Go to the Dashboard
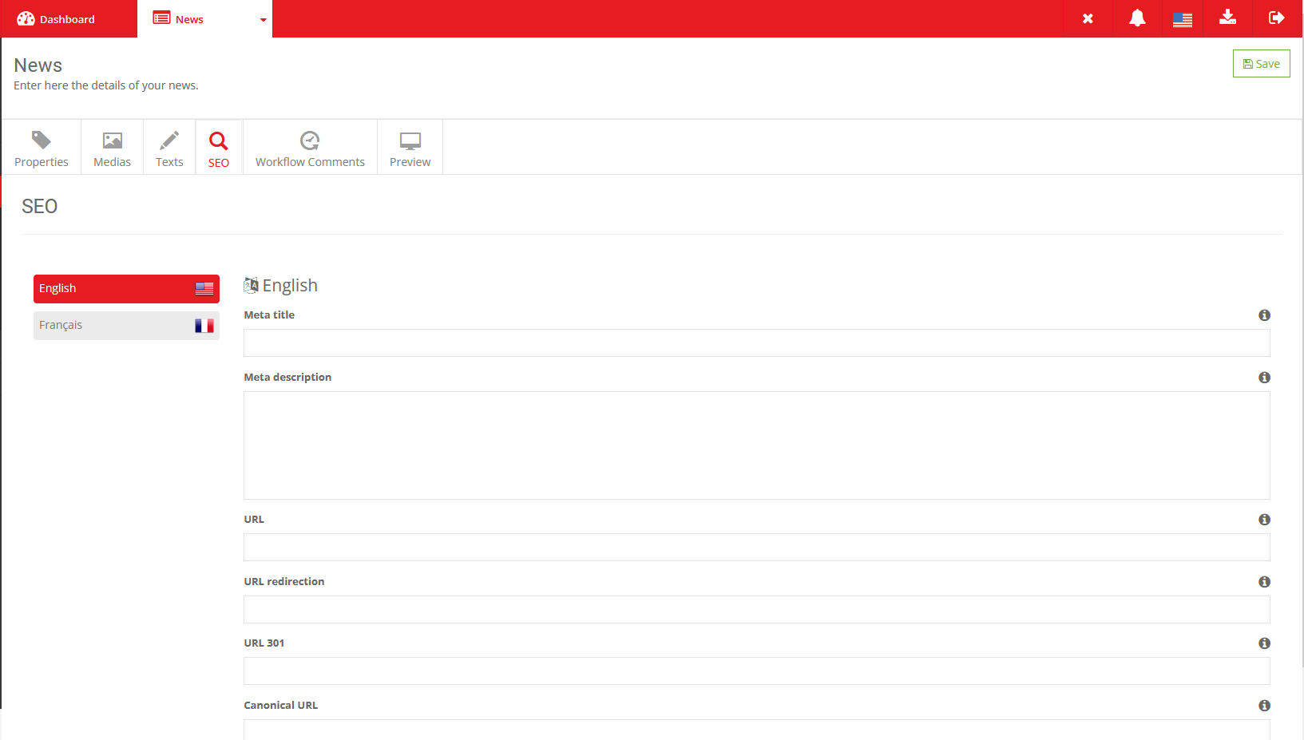Image resolution: width=1304 pixels, height=740 pixels. 57,19
